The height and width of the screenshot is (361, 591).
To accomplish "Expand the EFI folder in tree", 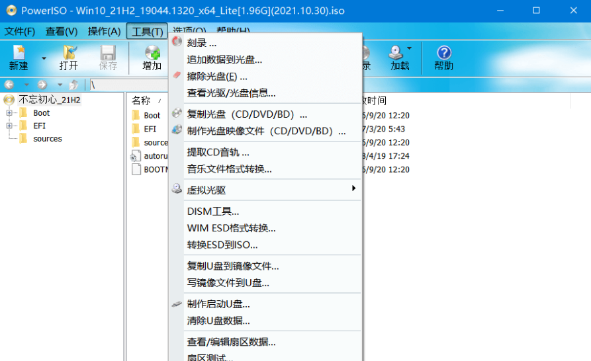I will [9, 126].
